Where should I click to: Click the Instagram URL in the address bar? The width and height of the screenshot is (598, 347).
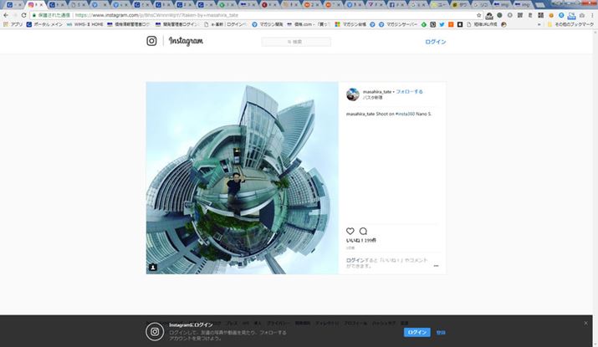(156, 15)
